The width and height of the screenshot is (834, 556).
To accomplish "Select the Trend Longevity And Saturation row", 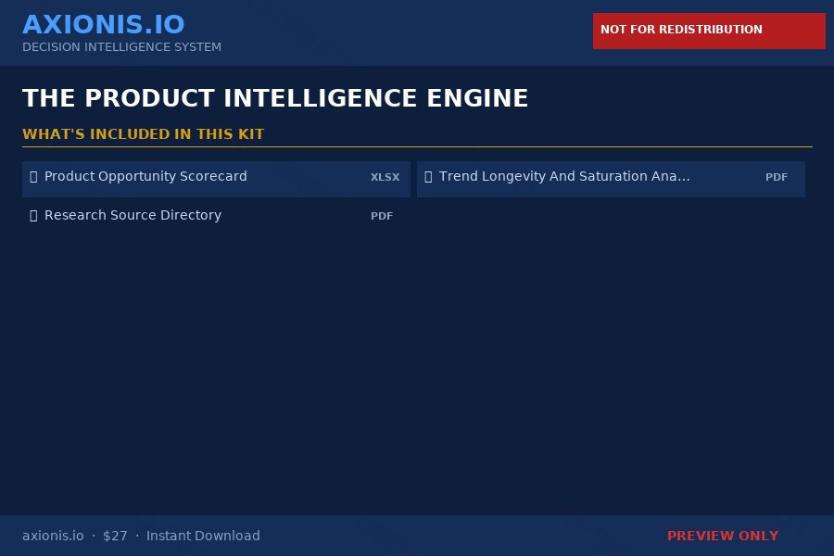I will click(611, 179).
